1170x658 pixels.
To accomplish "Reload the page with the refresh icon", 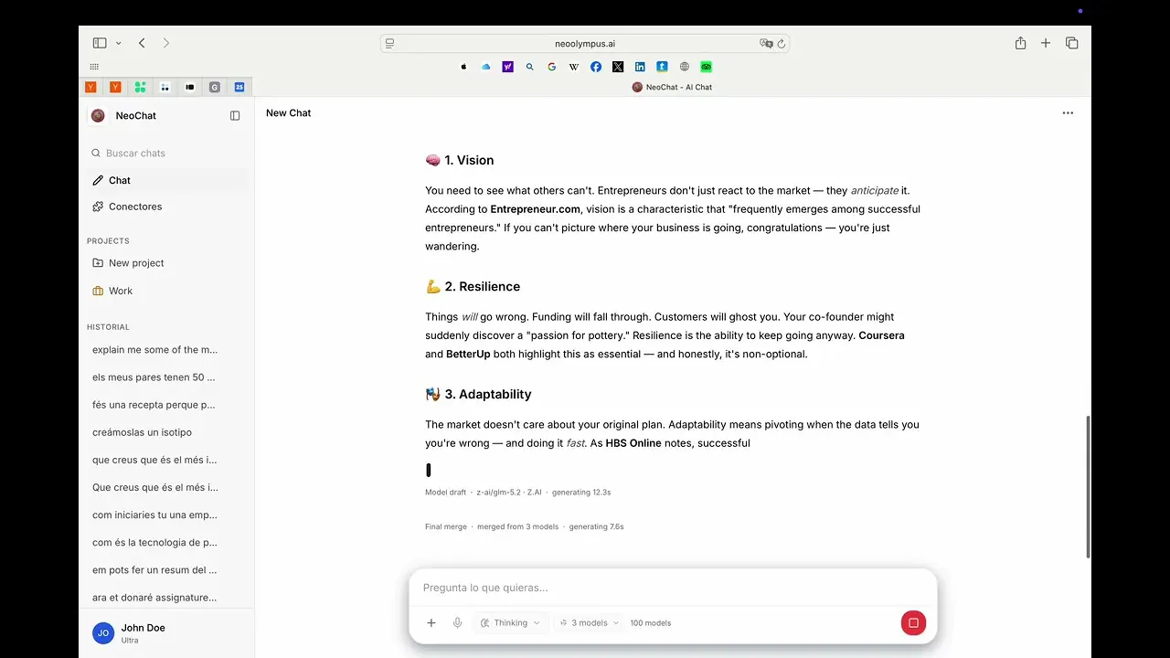I will tap(782, 43).
